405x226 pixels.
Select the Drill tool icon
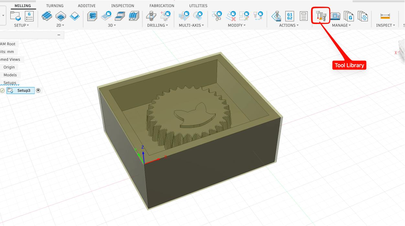click(x=151, y=16)
